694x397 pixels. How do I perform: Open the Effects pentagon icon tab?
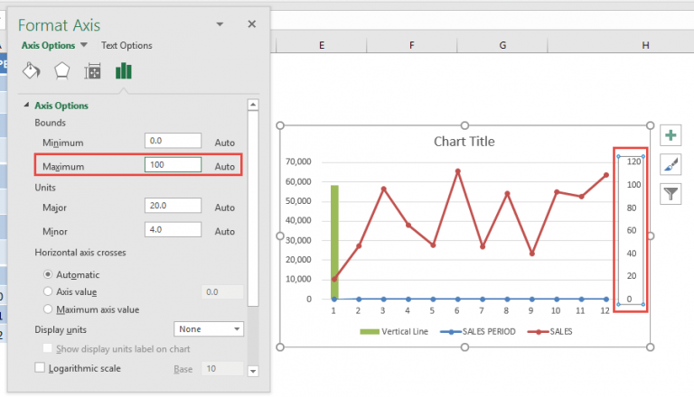click(61, 70)
